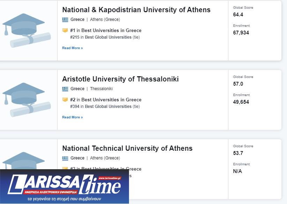Click the Greek flag under National & Kapodistrian

point(65,19)
